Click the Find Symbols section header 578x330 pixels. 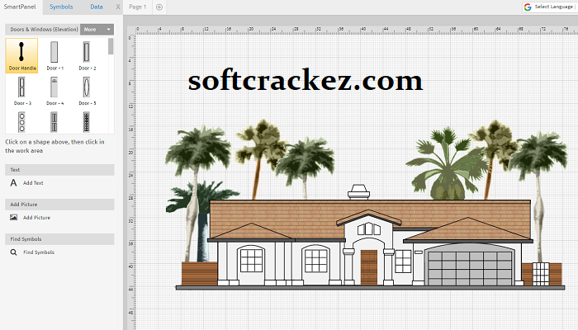click(x=59, y=239)
